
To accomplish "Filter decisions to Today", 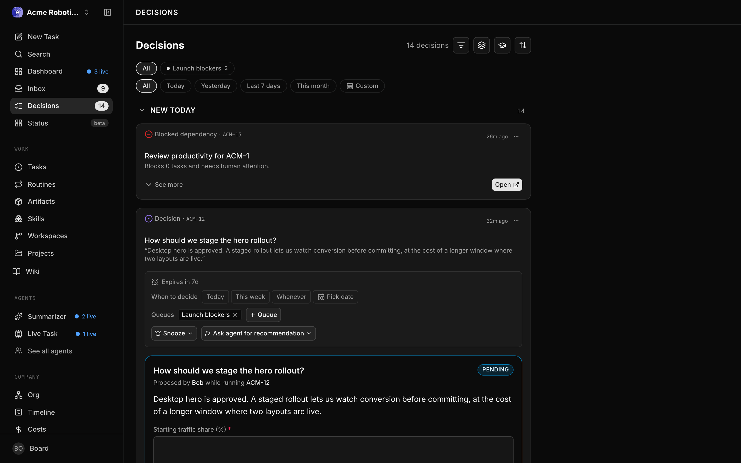I will 175,86.
